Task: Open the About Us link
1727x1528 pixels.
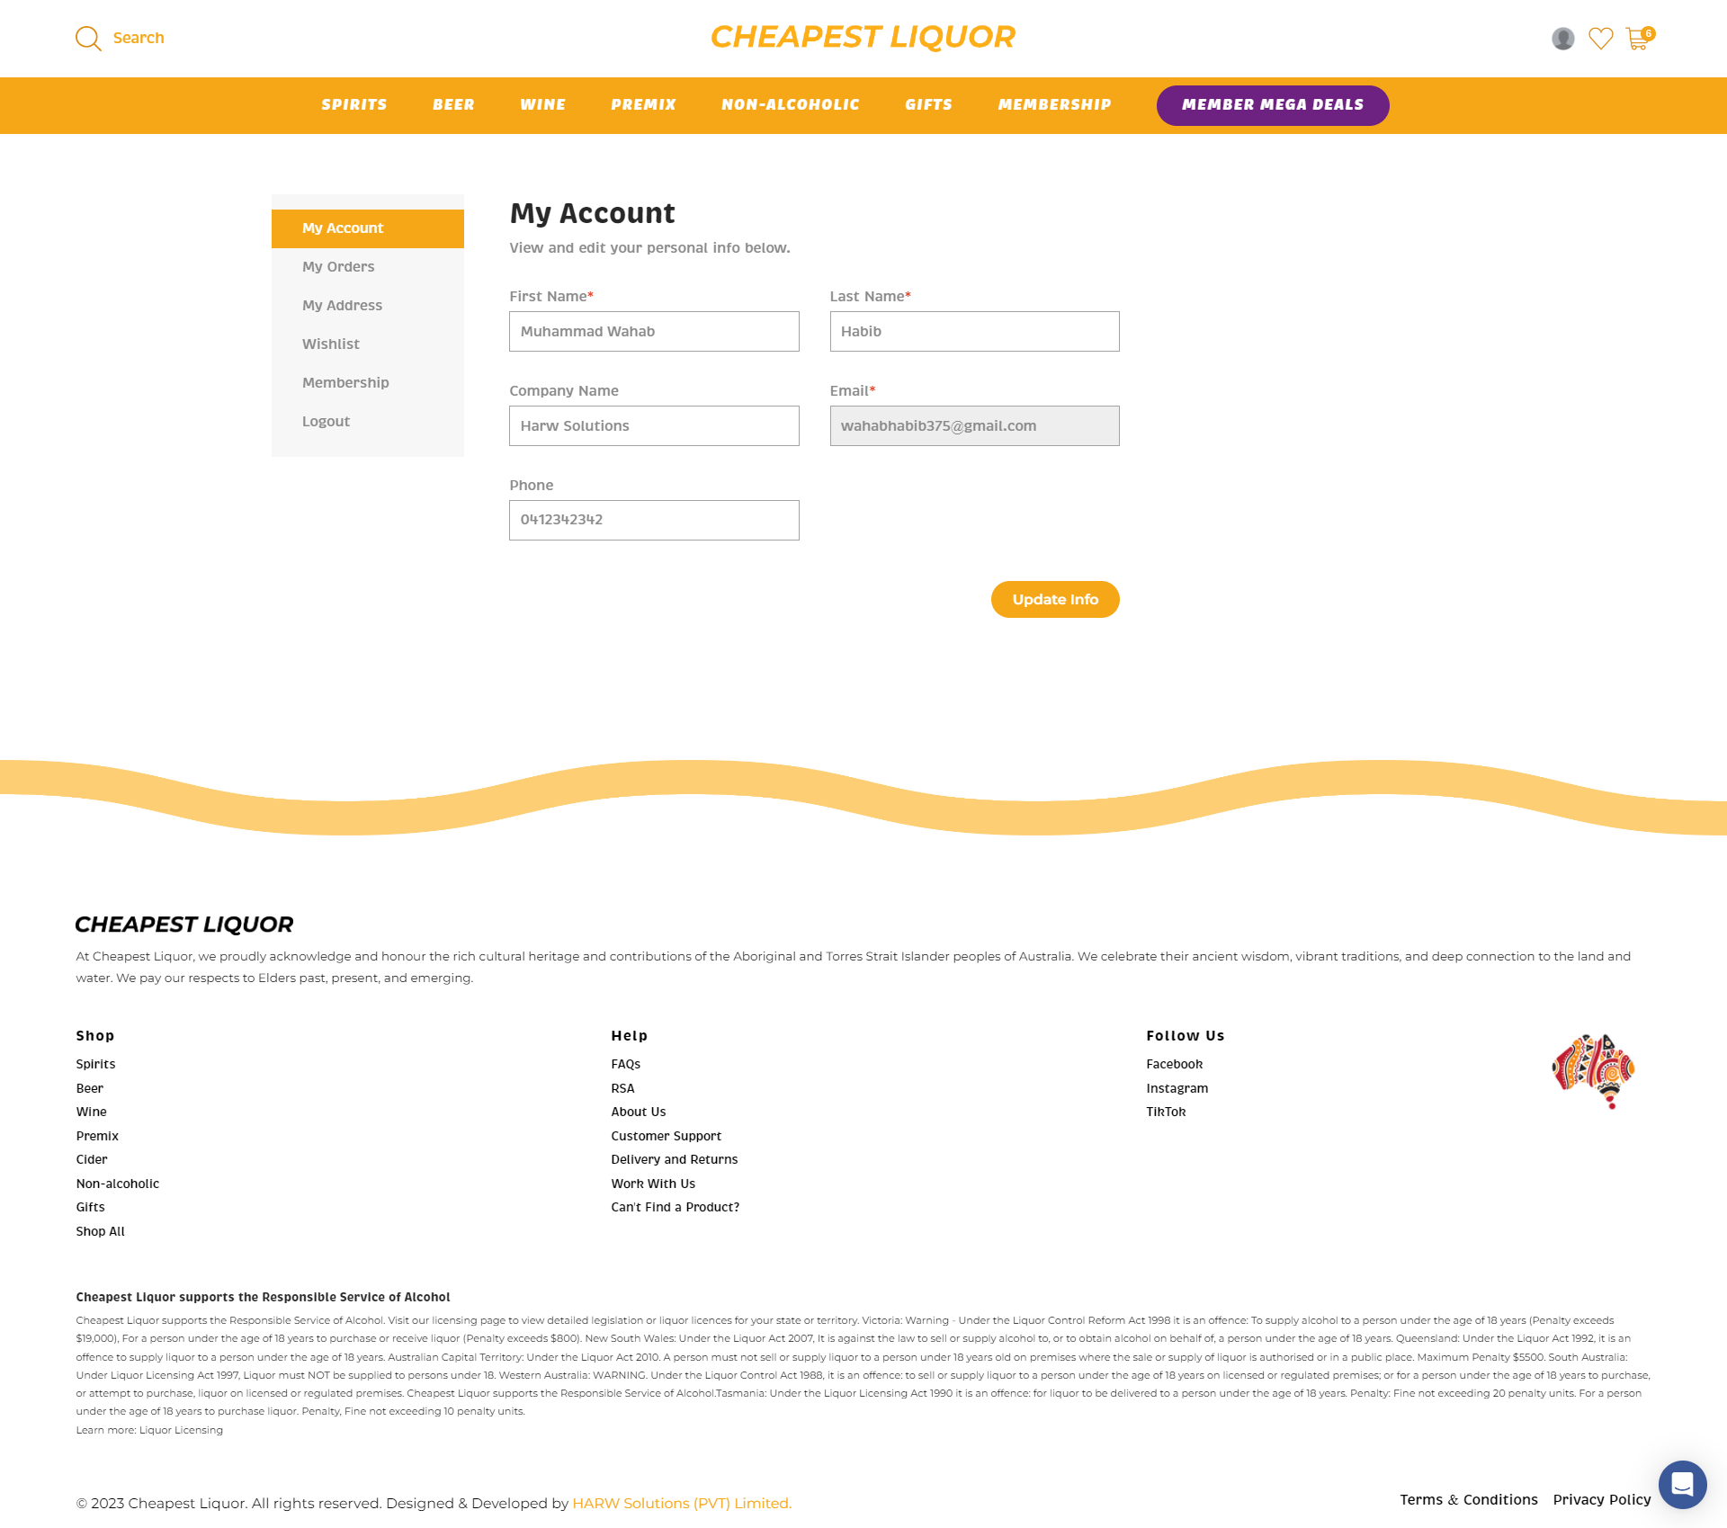Action: 639,1112
